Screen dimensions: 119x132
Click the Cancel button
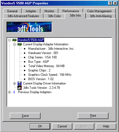coord(62,126)
